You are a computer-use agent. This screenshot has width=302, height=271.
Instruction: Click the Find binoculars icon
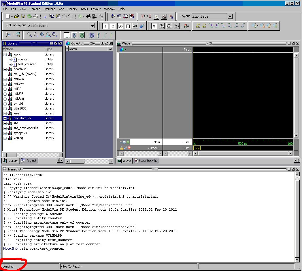pyautogui.click(x=88, y=16)
